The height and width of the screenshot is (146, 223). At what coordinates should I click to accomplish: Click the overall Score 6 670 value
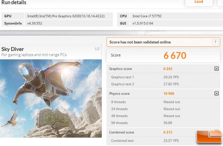coord(175,55)
